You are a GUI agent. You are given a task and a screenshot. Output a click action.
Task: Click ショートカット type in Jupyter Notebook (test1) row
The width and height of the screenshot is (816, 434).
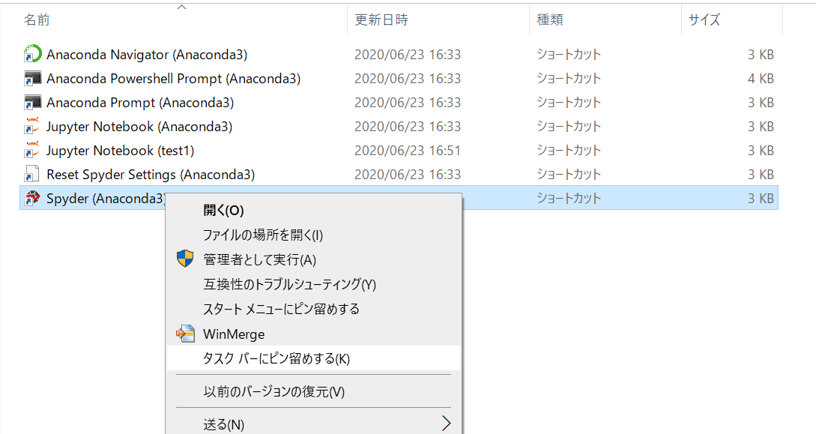point(569,151)
